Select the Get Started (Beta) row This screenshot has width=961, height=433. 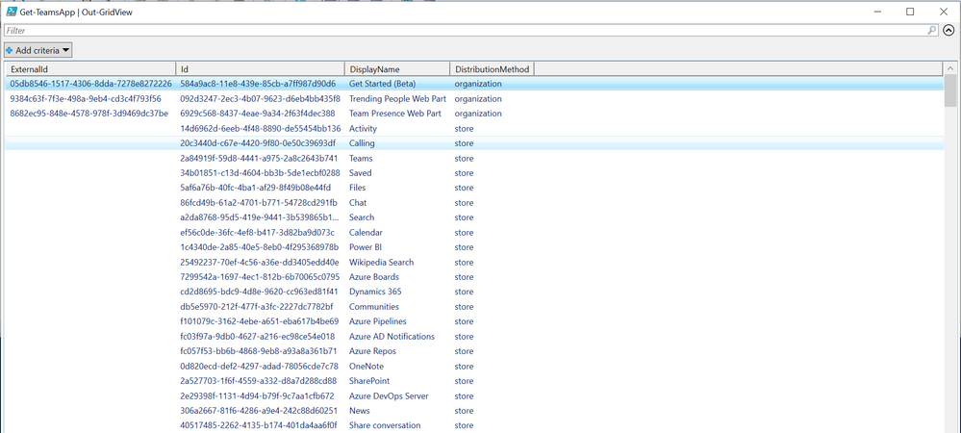pyautogui.click(x=474, y=84)
